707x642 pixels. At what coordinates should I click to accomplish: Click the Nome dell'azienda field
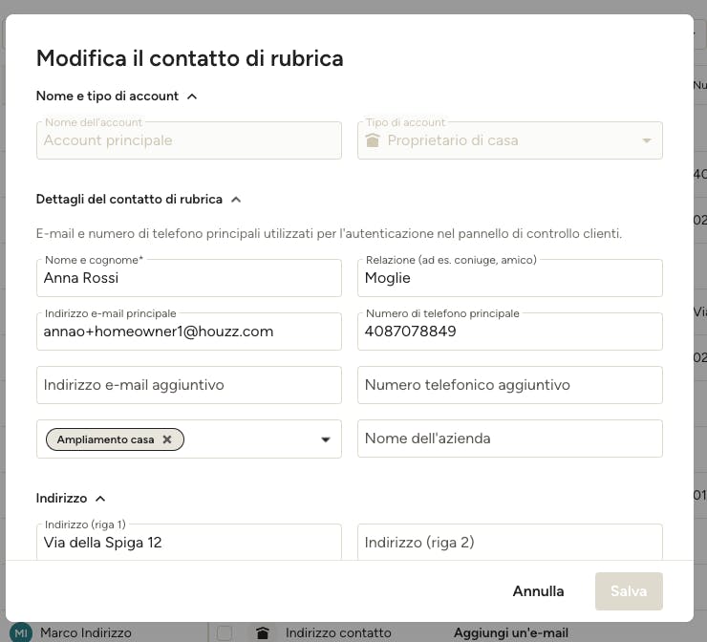510,439
